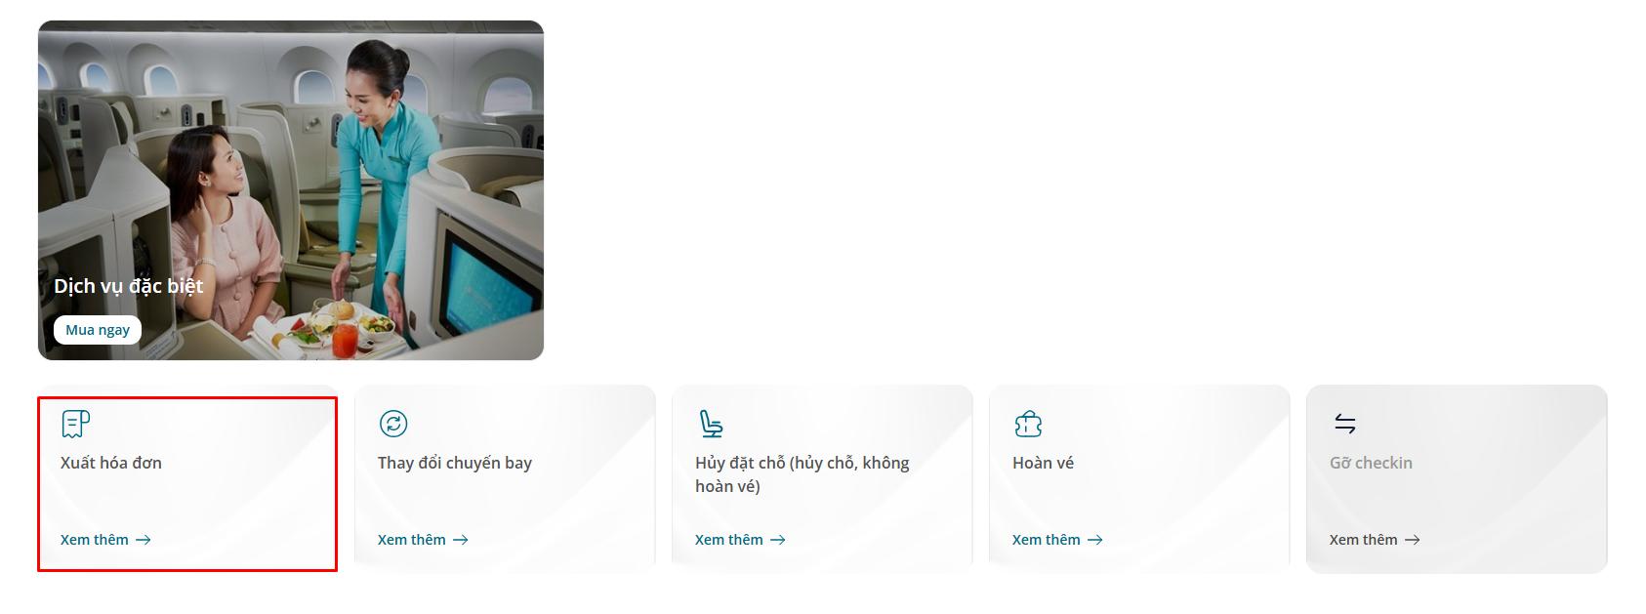Click the ticket refund icon

point(1028,424)
